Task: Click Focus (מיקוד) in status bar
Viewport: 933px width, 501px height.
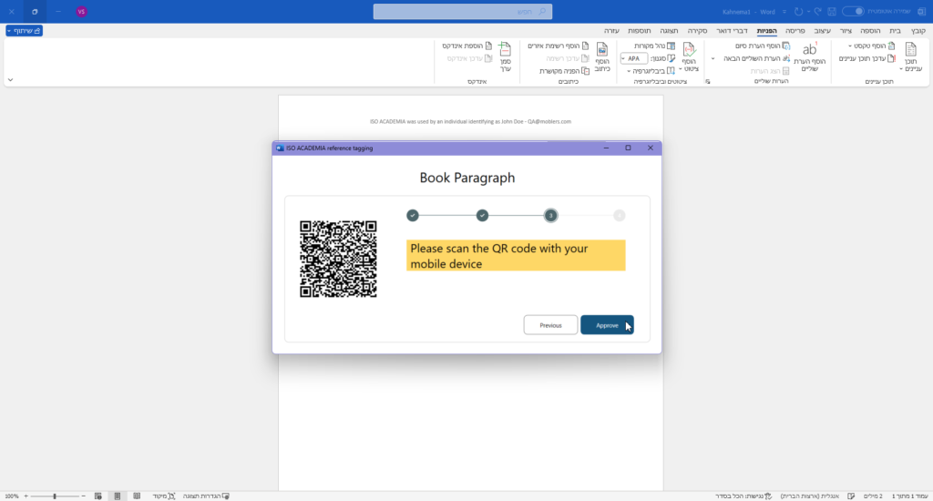Action: point(164,496)
